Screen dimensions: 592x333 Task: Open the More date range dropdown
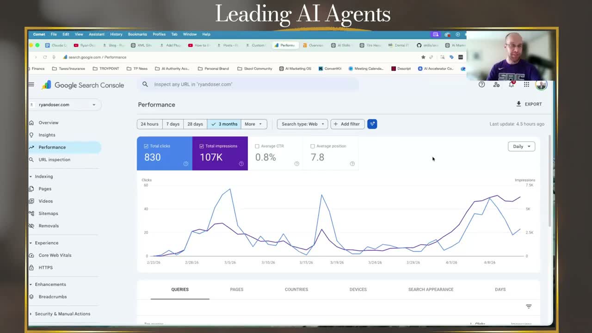coord(254,124)
